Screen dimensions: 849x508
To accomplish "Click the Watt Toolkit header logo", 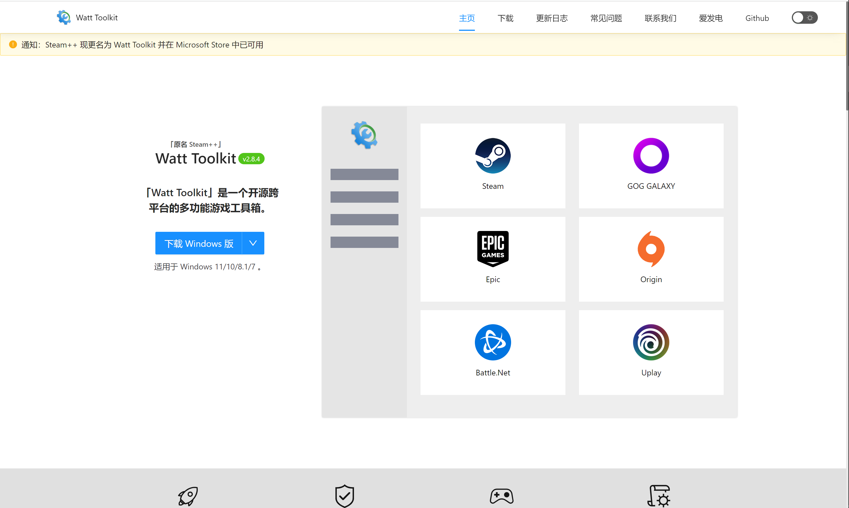I will (x=64, y=18).
